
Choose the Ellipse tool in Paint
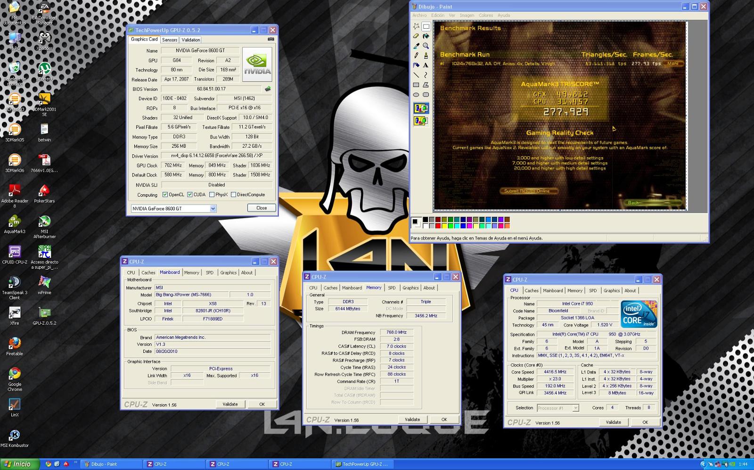click(416, 95)
